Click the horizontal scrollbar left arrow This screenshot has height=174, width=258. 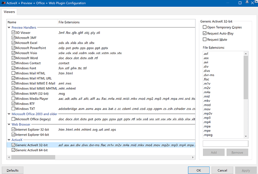click(x=9, y=157)
